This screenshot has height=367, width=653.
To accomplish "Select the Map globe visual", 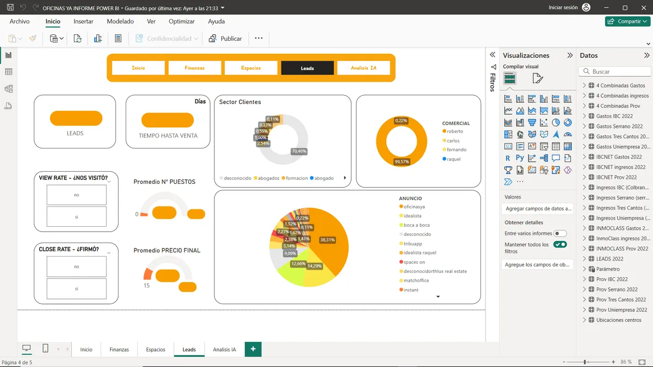I will coord(520,134).
